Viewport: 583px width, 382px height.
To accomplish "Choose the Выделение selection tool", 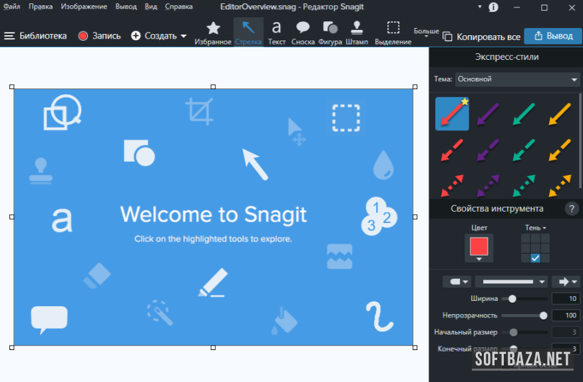I will pos(393,33).
